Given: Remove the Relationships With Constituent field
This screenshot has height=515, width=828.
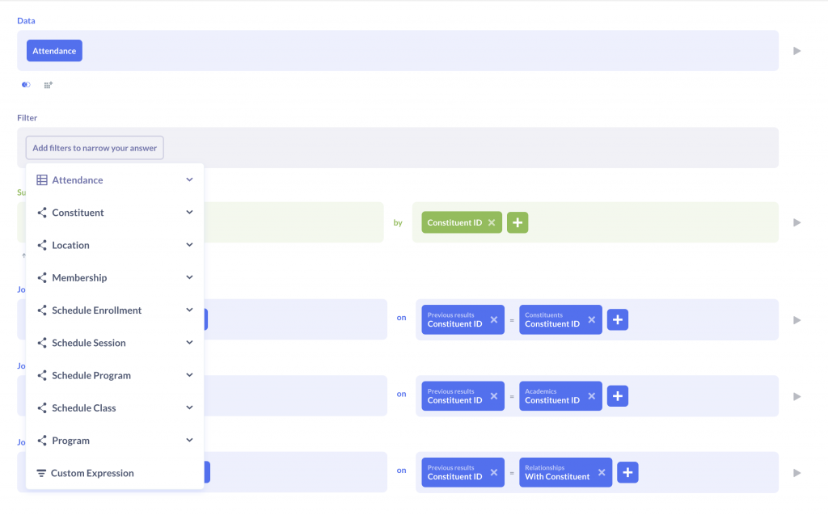Looking at the screenshot, I should click(602, 472).
